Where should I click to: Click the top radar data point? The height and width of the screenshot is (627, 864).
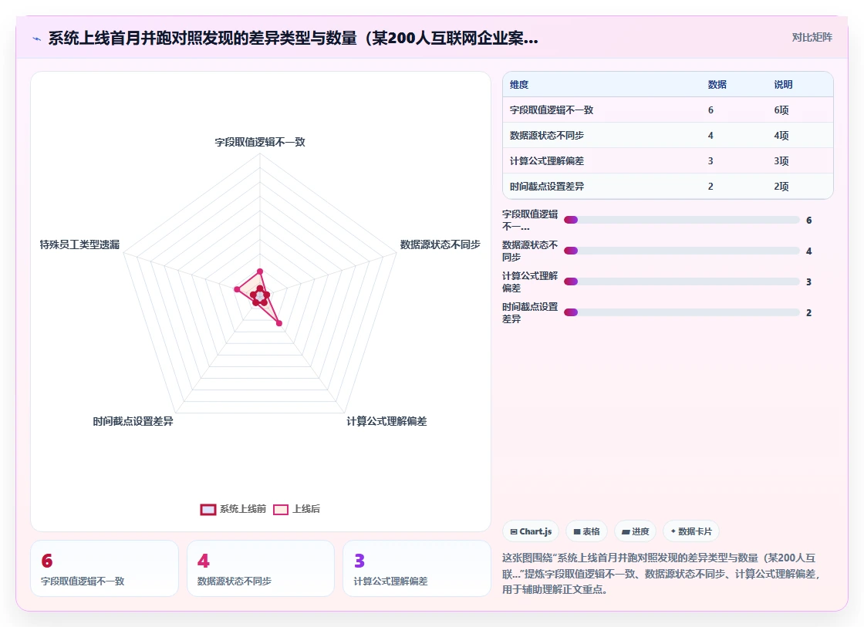pyautogui.click(x=260, y=271)
